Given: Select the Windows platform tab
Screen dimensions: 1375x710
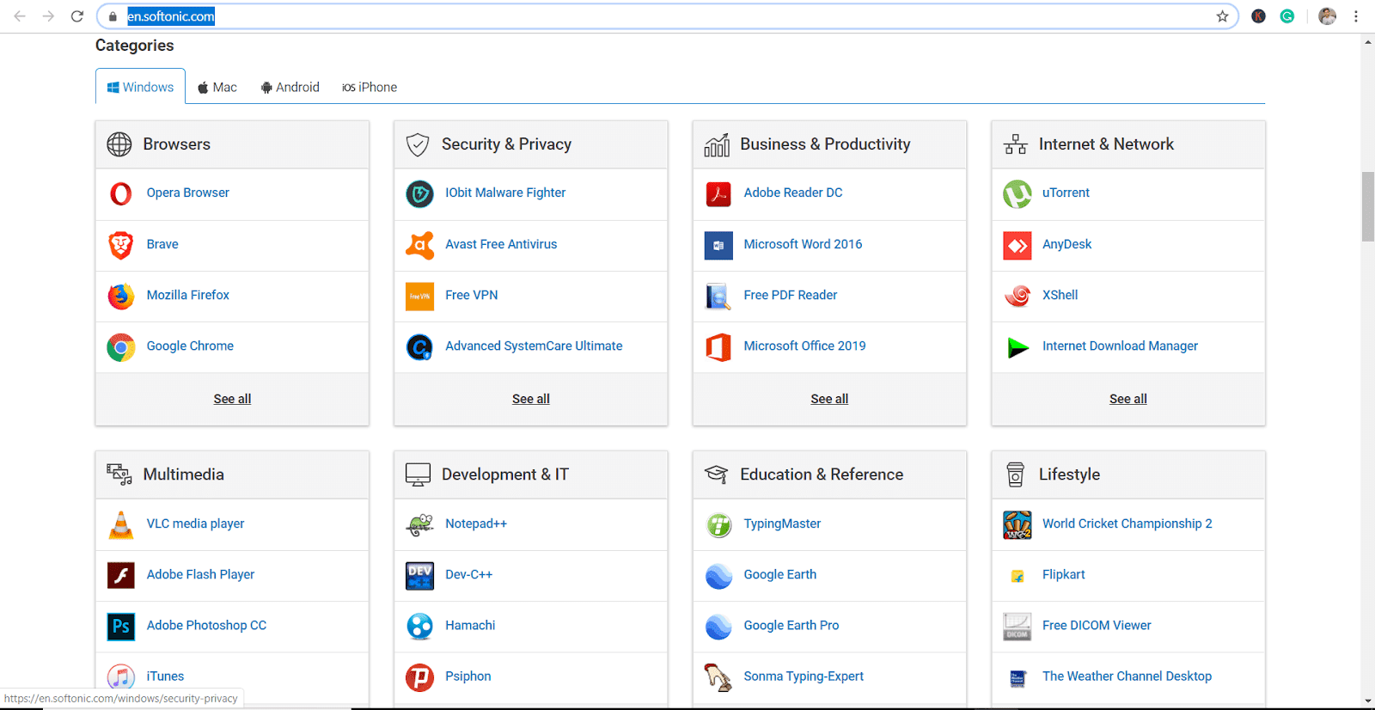Looking at the screenshot, I should tap(140, 87).
